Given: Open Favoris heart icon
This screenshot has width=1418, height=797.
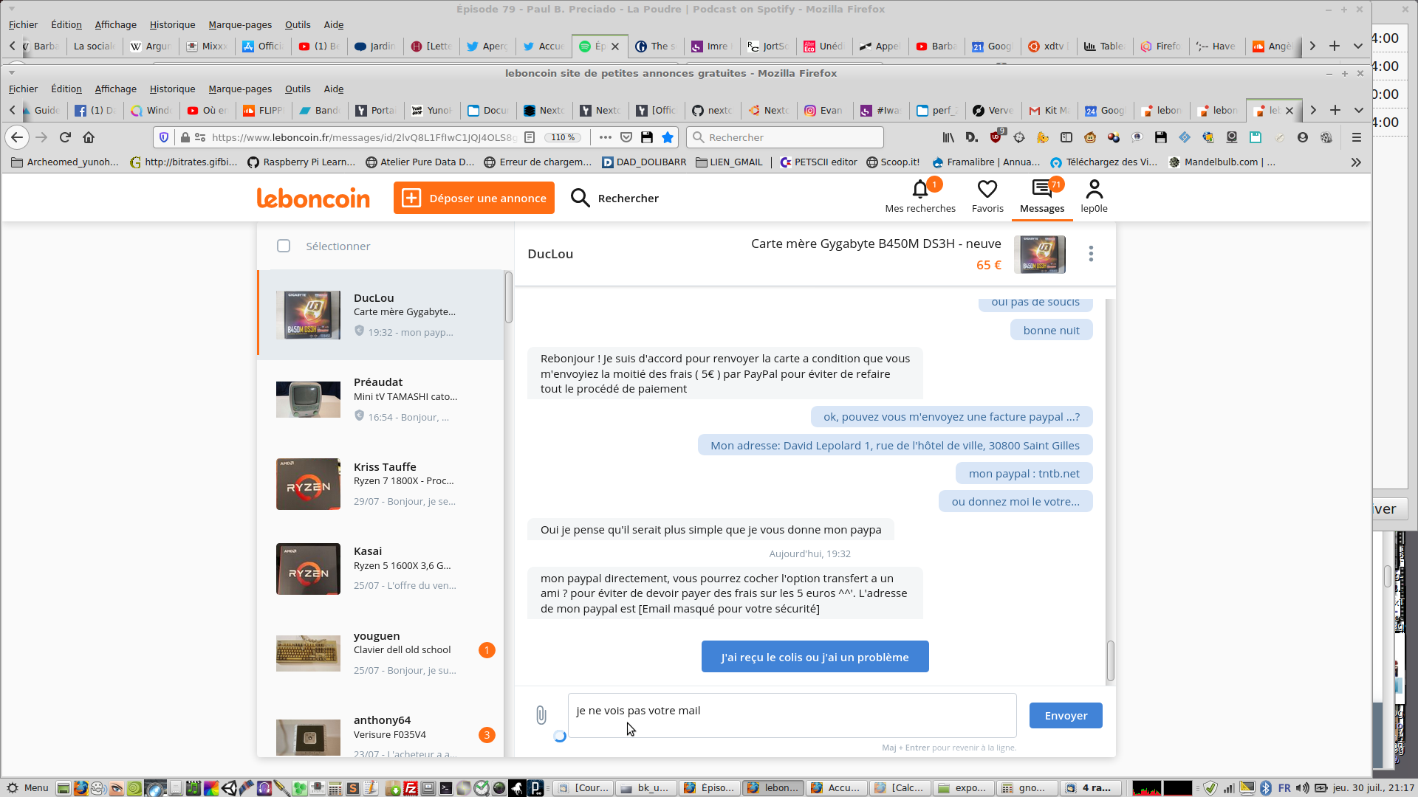Looking at the screenshot, I should point(987,190).
